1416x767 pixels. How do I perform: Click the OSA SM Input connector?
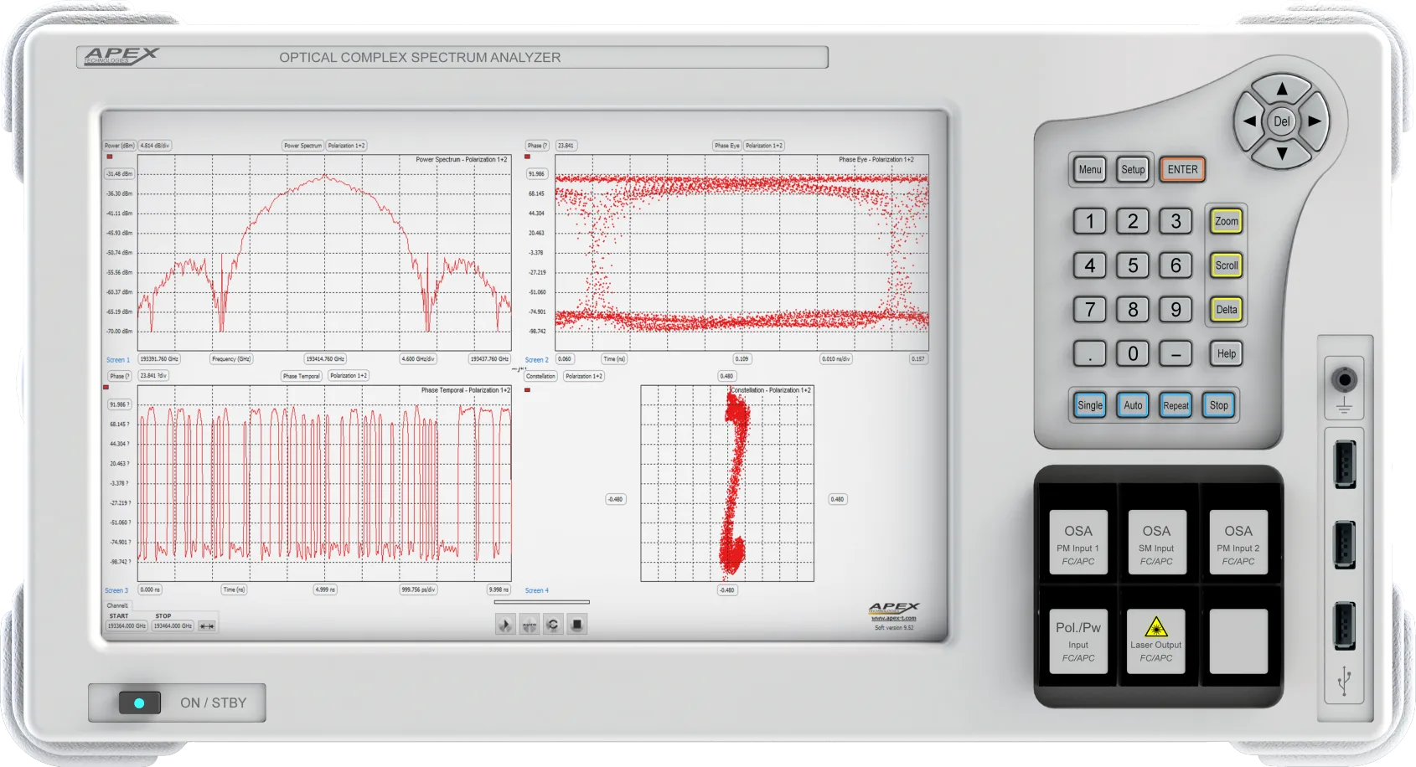pyautogui.click(x=1156, y=543)
